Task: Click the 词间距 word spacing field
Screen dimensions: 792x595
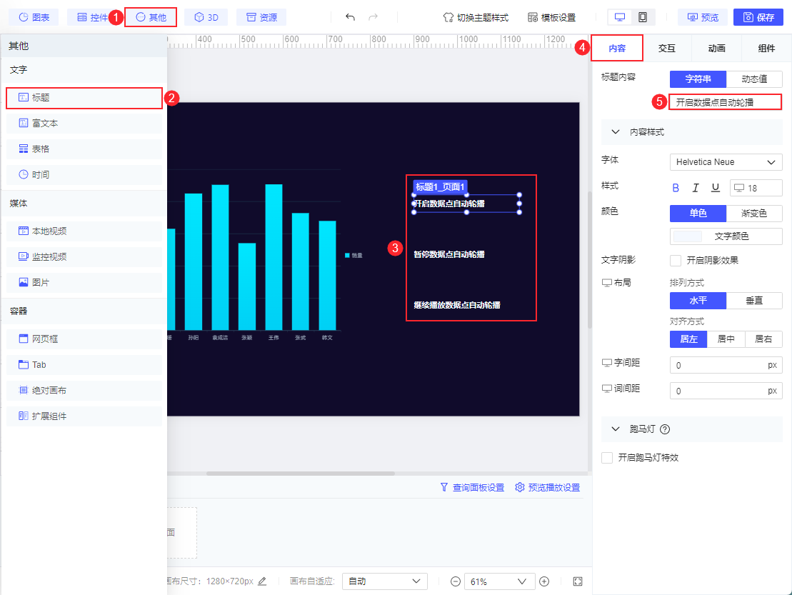Action: pyautogui.click(x=726, y=391)
